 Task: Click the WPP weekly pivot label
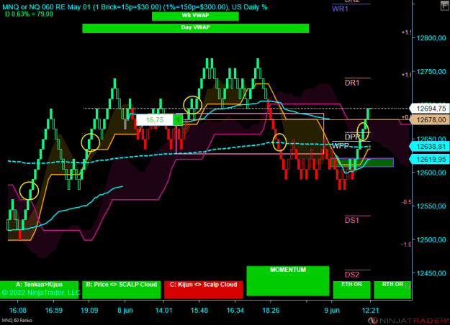(x=341, y=146)
